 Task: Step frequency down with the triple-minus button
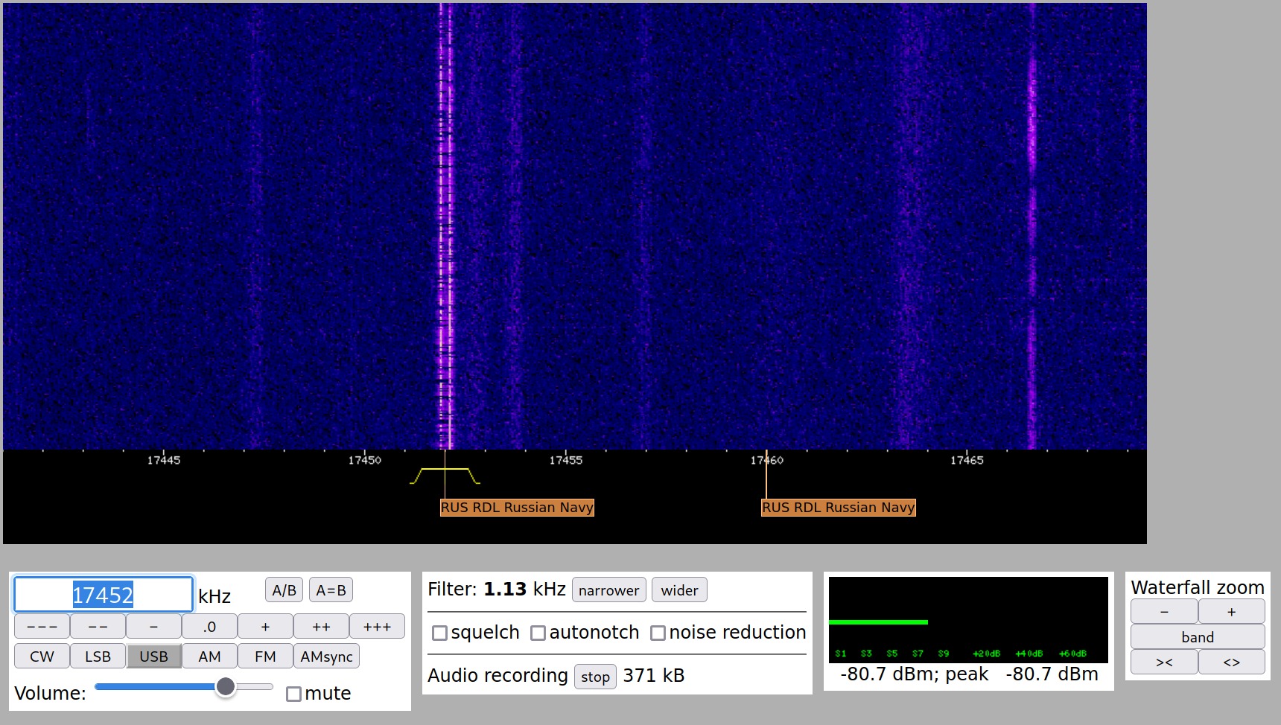(x=42, y=627)
